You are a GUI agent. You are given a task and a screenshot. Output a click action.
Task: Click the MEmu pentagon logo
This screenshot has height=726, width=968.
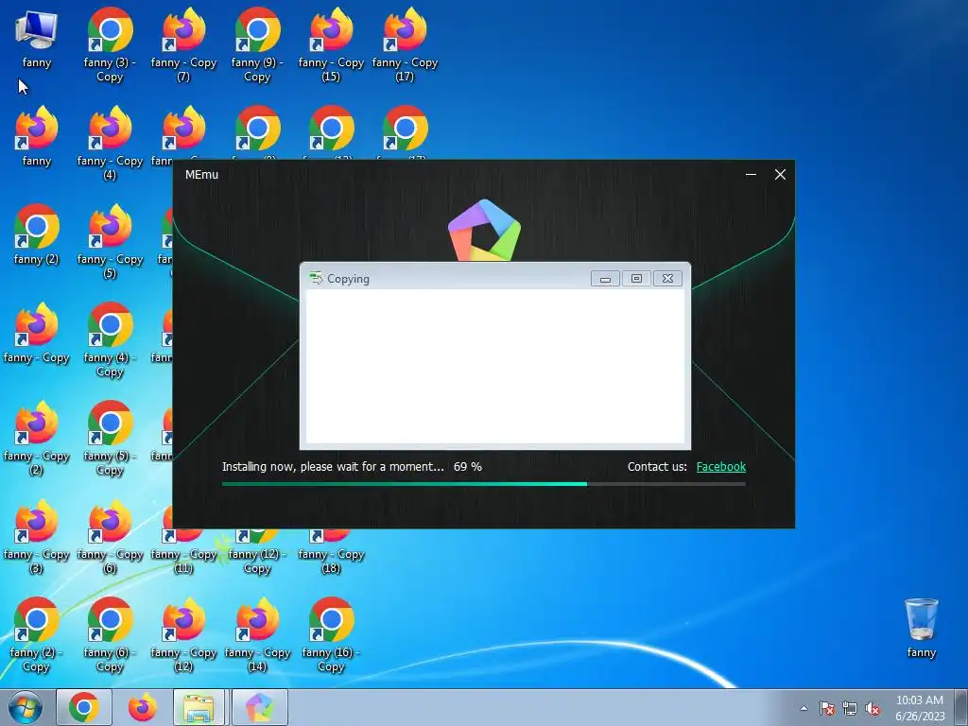coord(484,231)
